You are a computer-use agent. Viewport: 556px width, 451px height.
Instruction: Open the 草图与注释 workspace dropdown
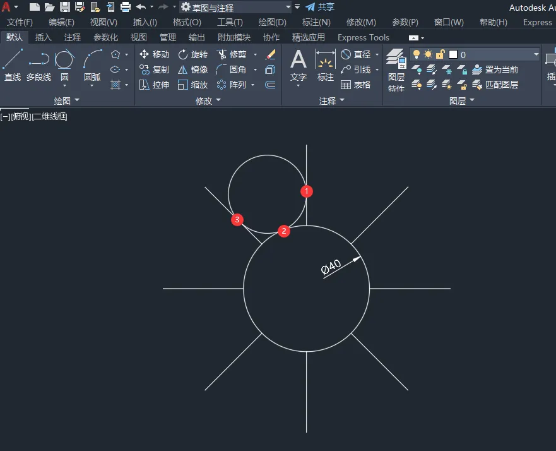pyautogui.click(x=288, y=8)
